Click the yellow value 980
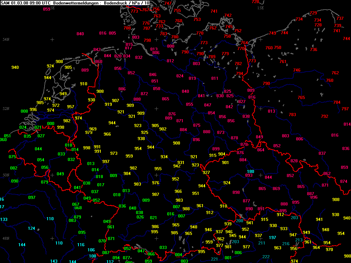351x263 pixels. tap(347, 256)
